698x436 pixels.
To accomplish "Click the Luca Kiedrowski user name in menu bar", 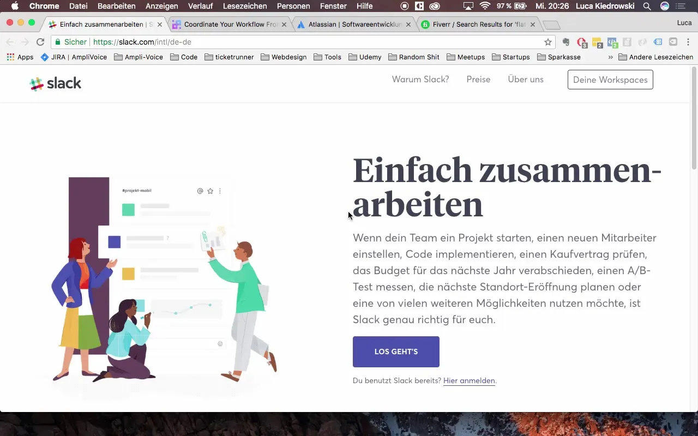I will pos(605,6).
